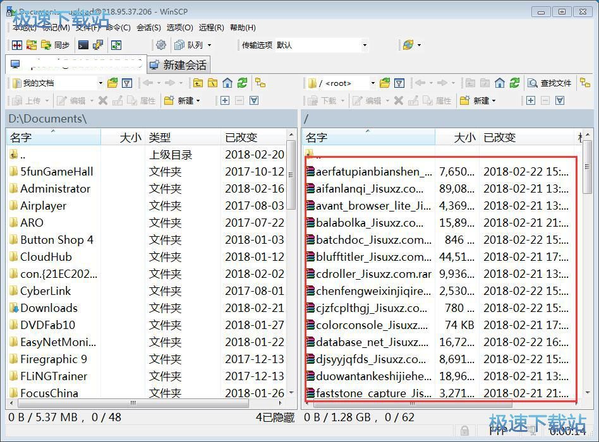
Task: Sort remote files by 大小 column
Action: pyautogui.click(x=457, y=138)
